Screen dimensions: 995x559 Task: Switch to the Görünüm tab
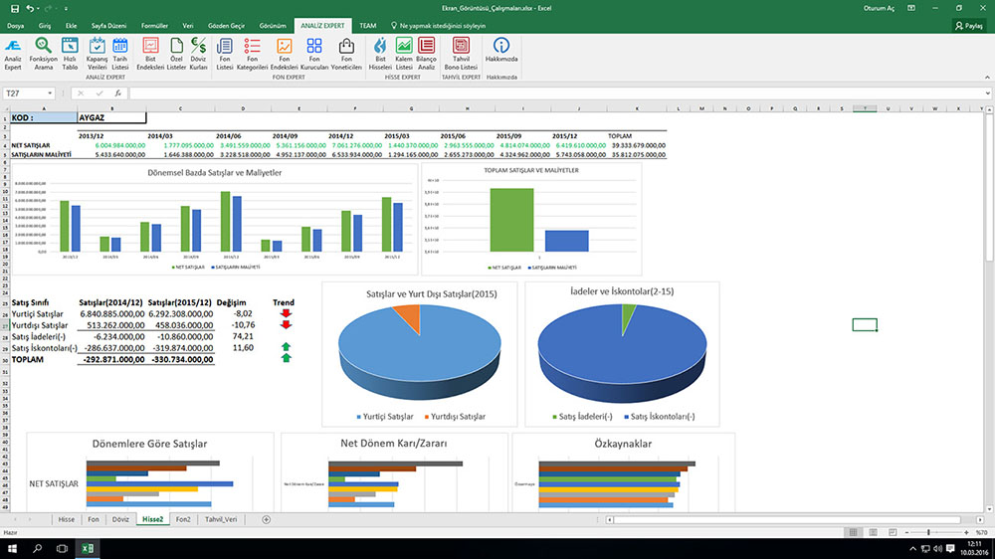[x=273, y=26]
